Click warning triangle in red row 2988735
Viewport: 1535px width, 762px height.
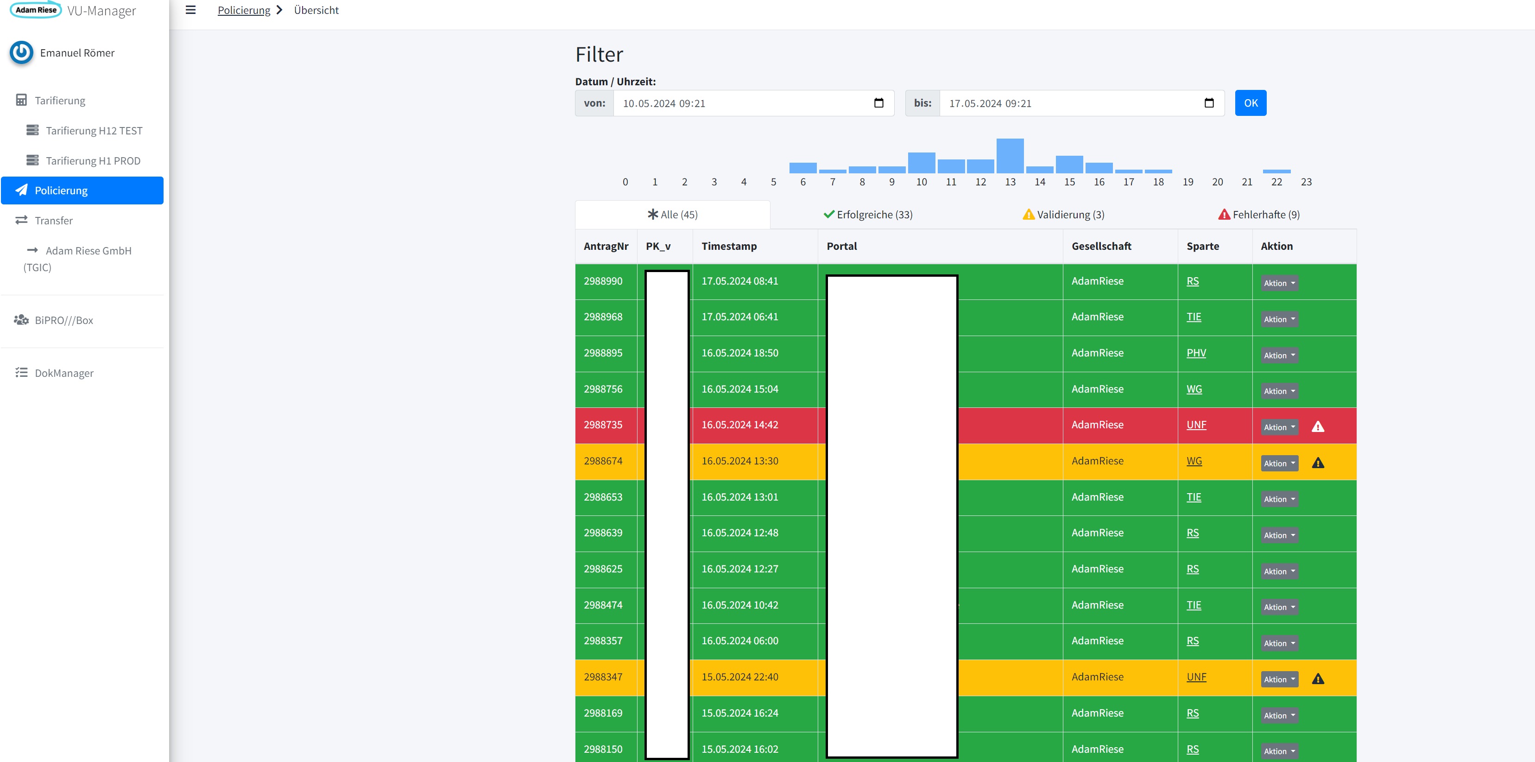pyautogui.click(x=1318, y=427)
